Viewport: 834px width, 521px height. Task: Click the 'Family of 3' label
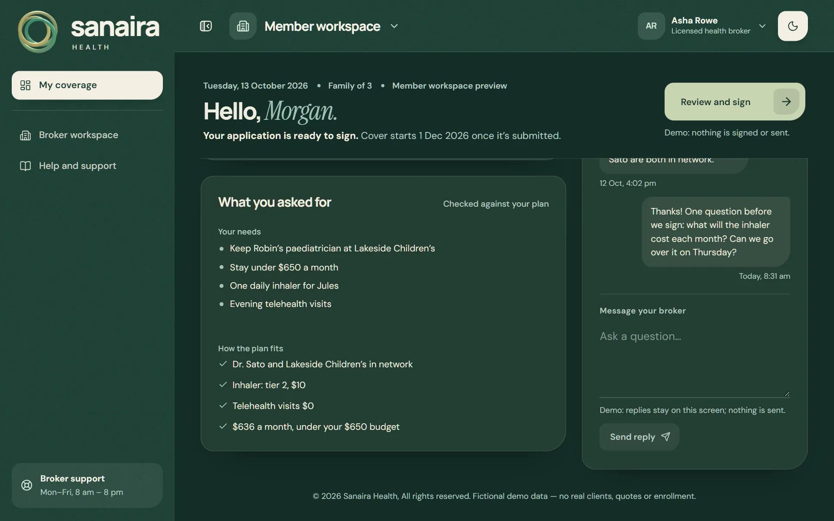tap(350, 86)
